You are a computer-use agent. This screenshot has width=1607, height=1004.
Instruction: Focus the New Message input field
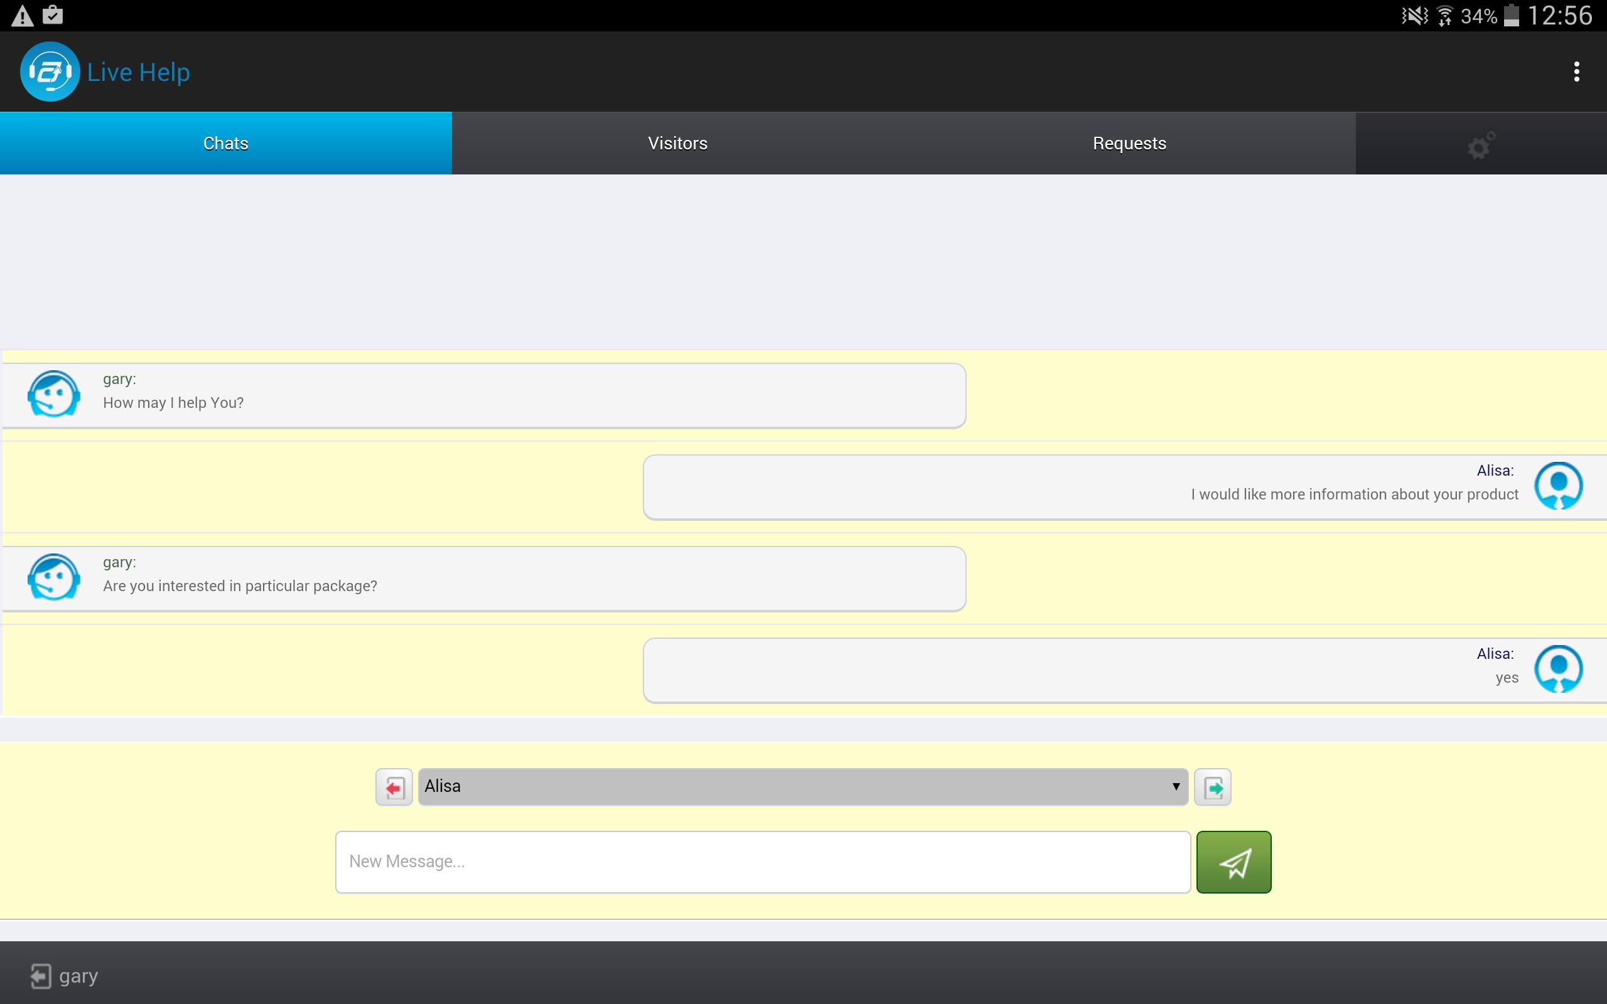[763, 862]
